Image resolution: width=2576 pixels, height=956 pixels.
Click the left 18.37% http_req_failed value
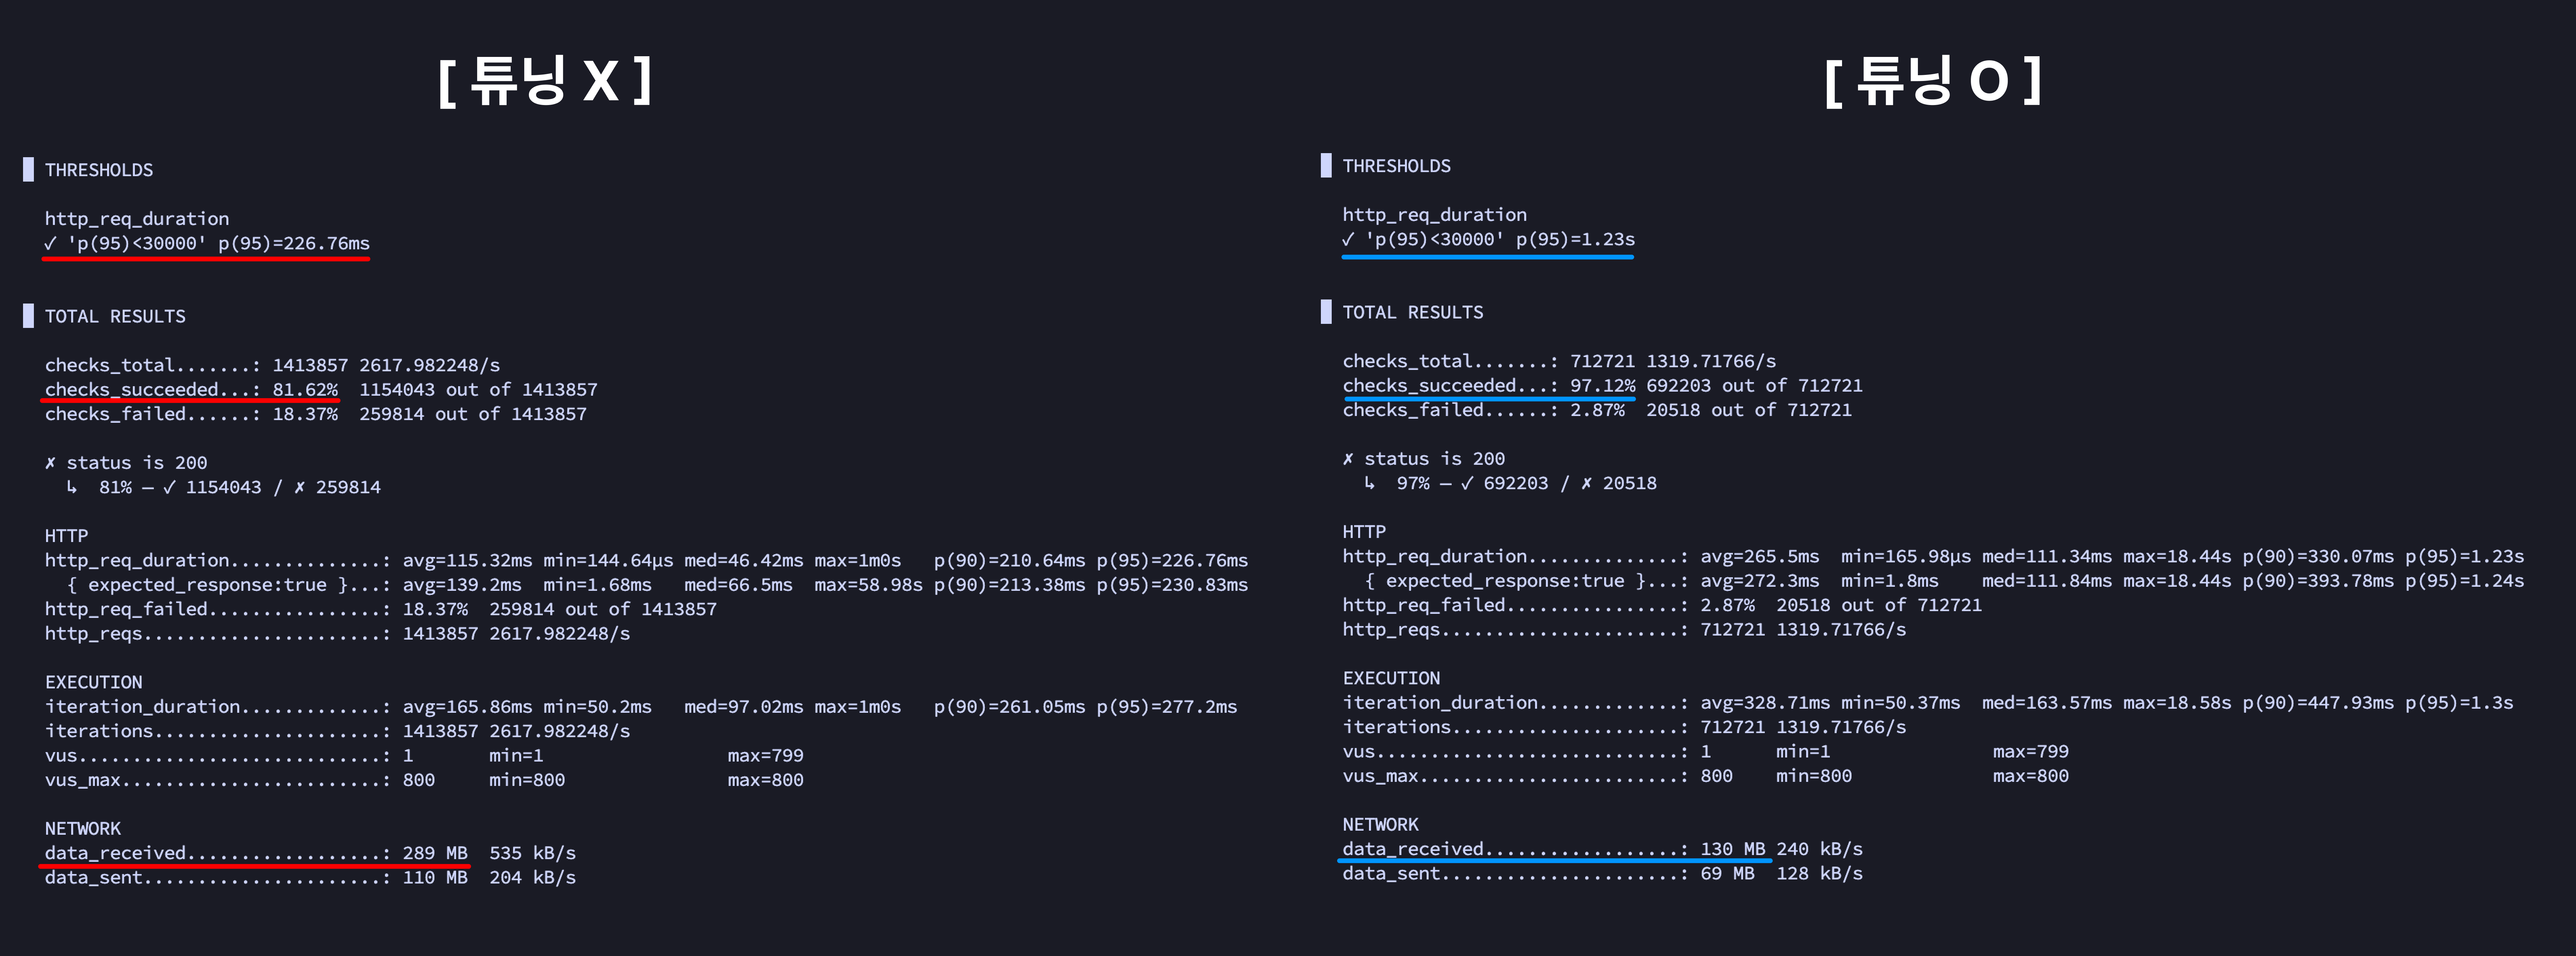pyautogui.click(x=435, y=609)
